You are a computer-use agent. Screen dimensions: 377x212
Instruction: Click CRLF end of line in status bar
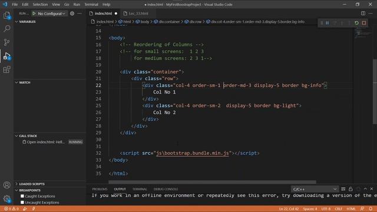point(338,208)
